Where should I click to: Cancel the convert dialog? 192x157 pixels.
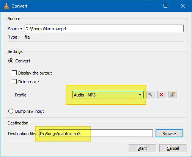(173, 148)
